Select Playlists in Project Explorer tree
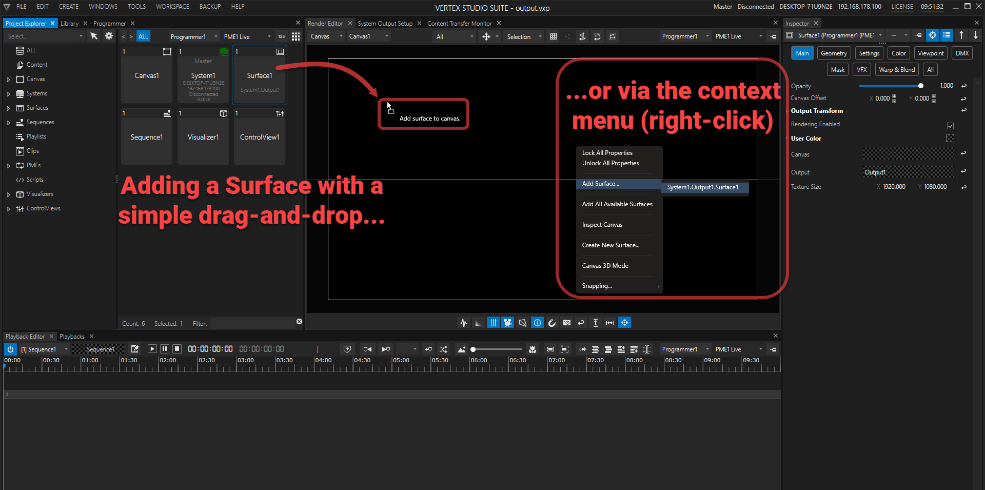The width and height of the screenshot is (985, 490). pyautogui.click(x=36, y=136)
